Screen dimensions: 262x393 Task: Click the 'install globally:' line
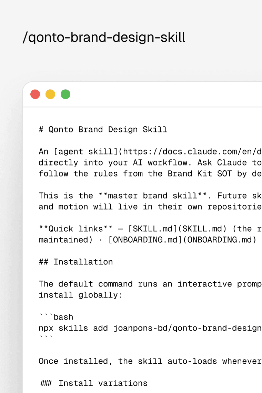(80, 295)
